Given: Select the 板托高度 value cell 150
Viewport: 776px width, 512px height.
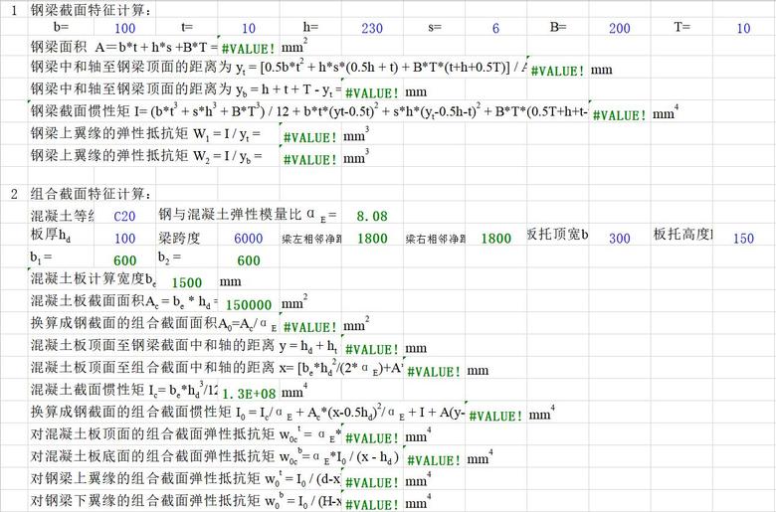Looking at the screenshot, I should (742, 239).
